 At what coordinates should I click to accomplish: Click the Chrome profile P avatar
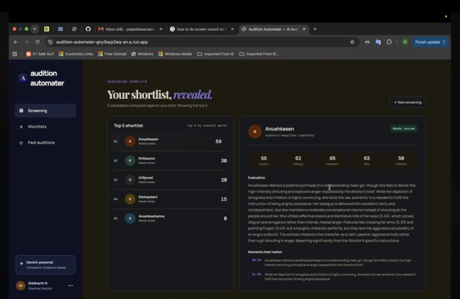(x=405, y=42)
